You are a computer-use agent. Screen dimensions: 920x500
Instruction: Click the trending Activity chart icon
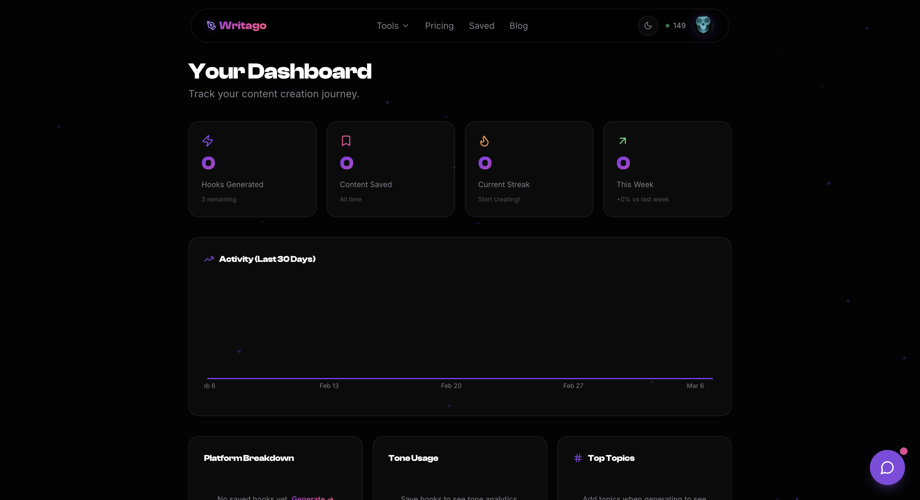pos(209,259)
